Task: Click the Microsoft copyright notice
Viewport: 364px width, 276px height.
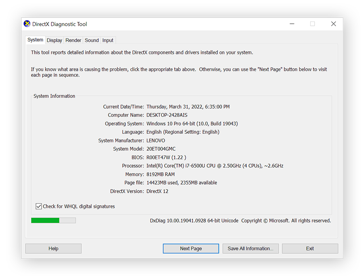Action: (x=286, y=220)
